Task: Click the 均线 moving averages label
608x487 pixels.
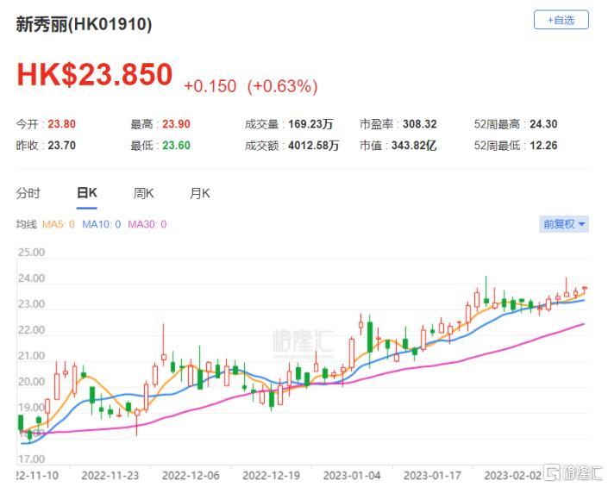Action: tap(27, 224)
